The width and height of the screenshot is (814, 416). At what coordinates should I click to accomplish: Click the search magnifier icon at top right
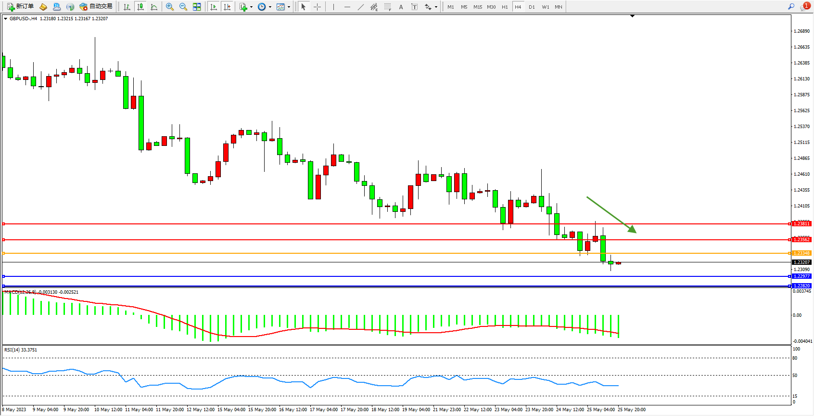[x=791, y=7]
